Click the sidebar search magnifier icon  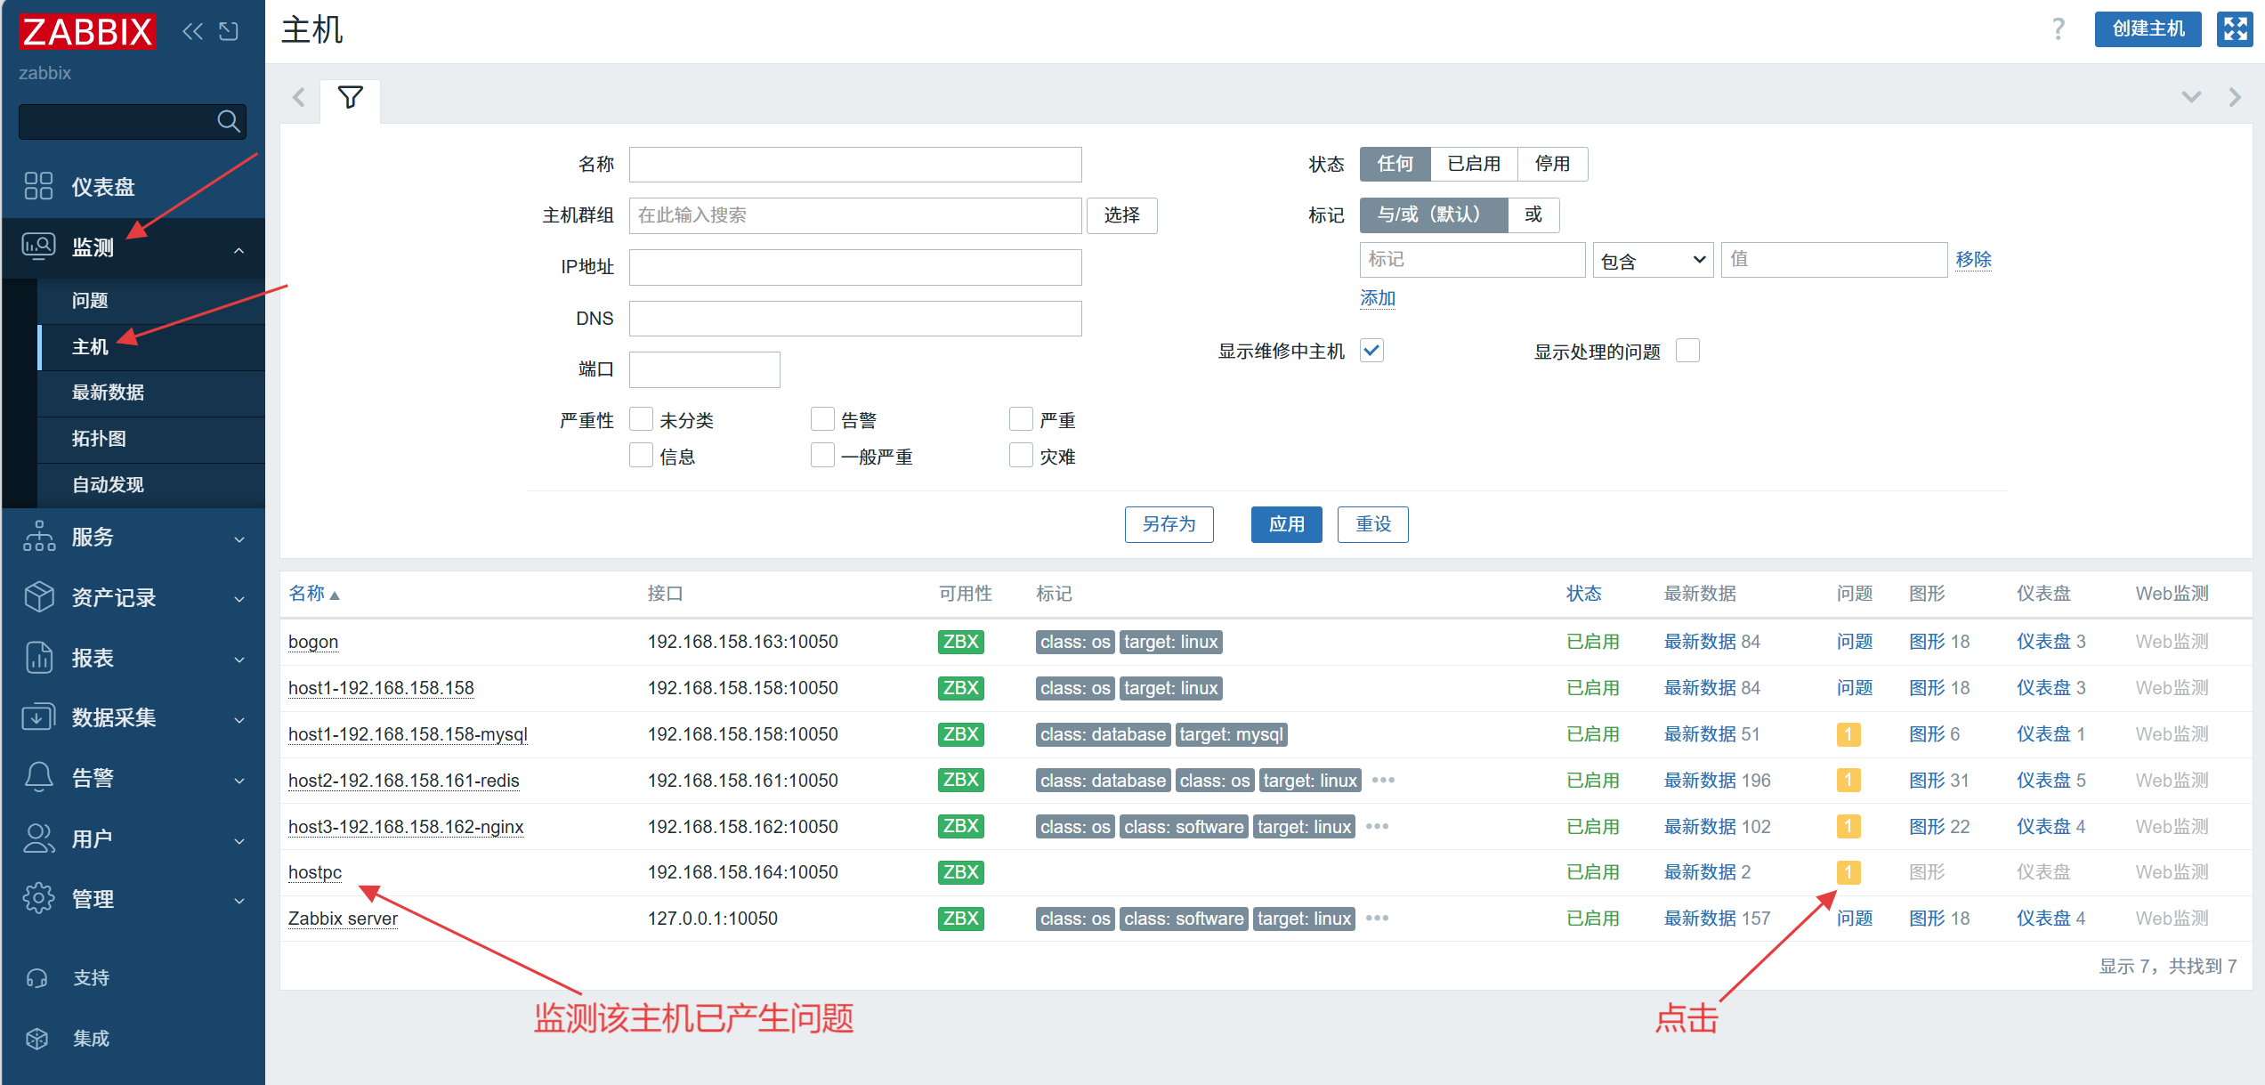229,121
